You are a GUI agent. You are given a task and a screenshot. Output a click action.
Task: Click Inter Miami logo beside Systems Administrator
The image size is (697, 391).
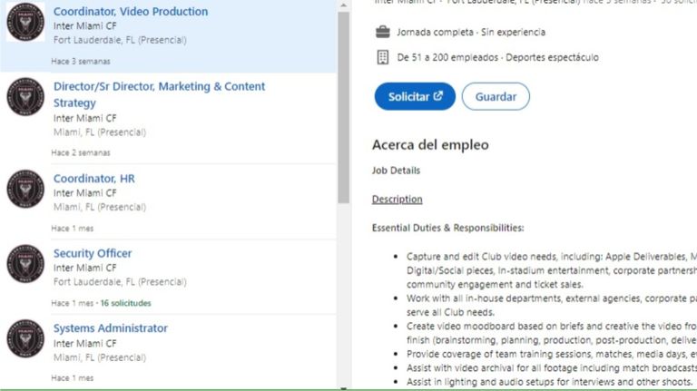tap(25, 338)
